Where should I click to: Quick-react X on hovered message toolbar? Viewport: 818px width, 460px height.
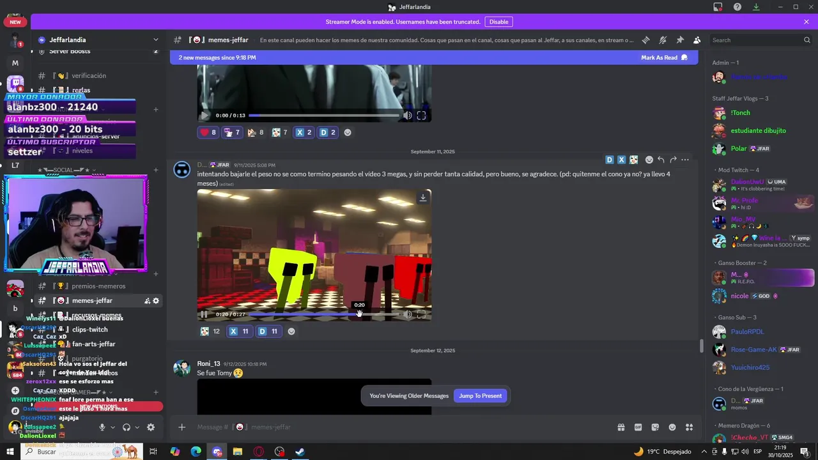tap(621, 160)
